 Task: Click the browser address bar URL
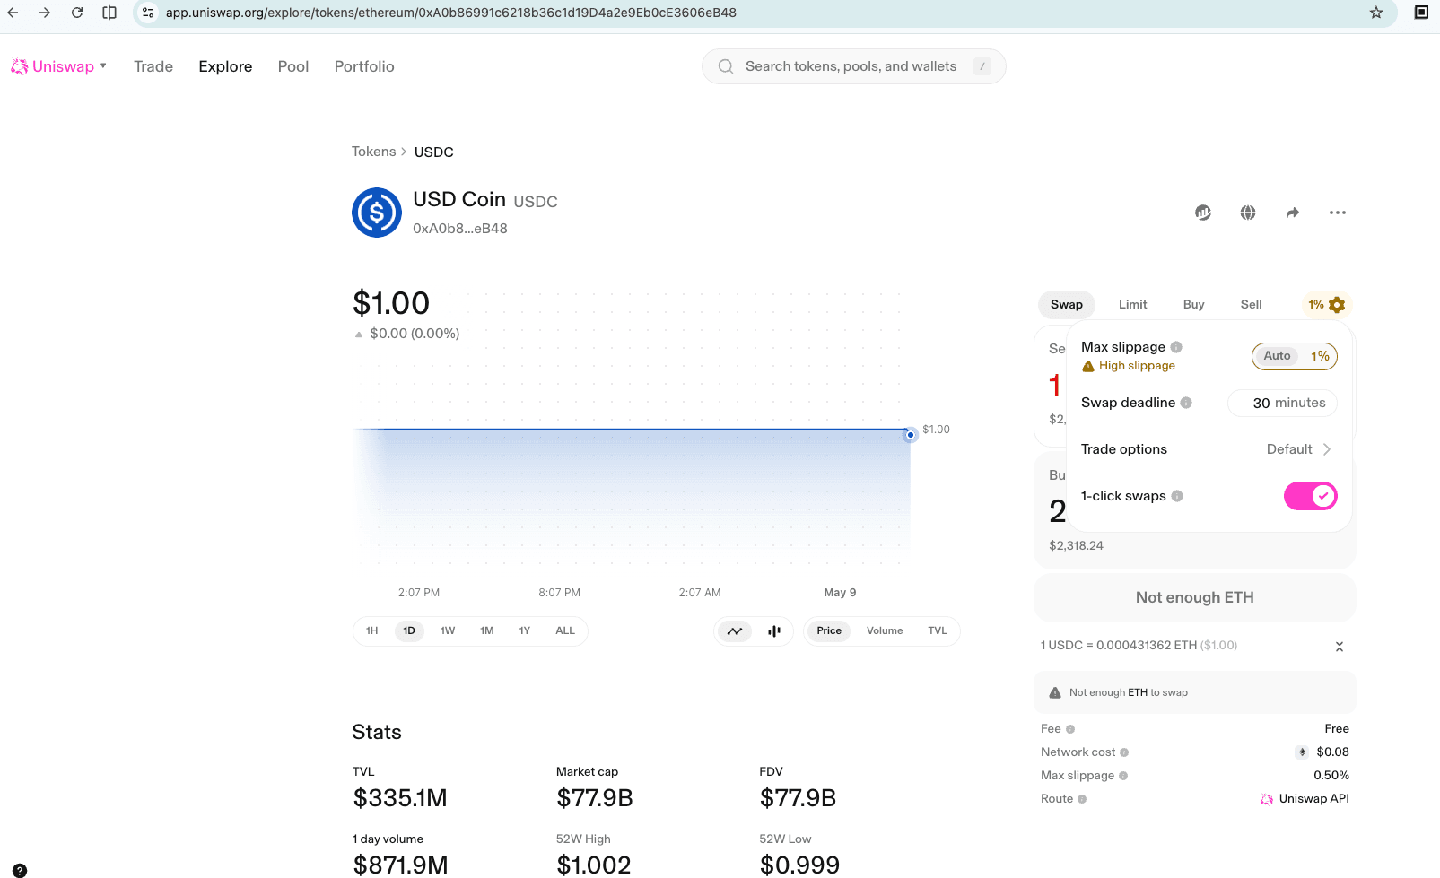(451, 13)
